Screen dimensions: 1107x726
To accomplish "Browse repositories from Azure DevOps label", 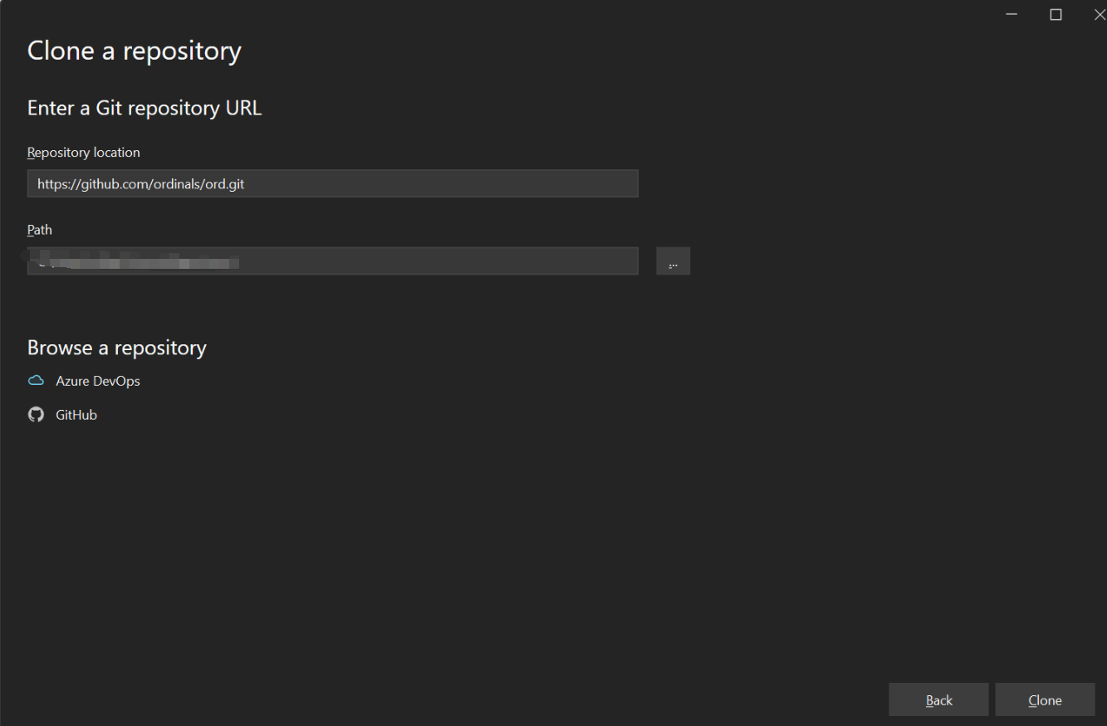I will click(x=98, y=382).
